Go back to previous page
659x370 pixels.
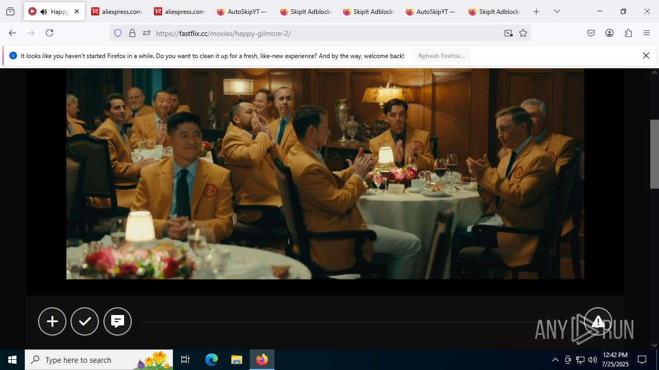pyautogui.click(x=12, y=33)
